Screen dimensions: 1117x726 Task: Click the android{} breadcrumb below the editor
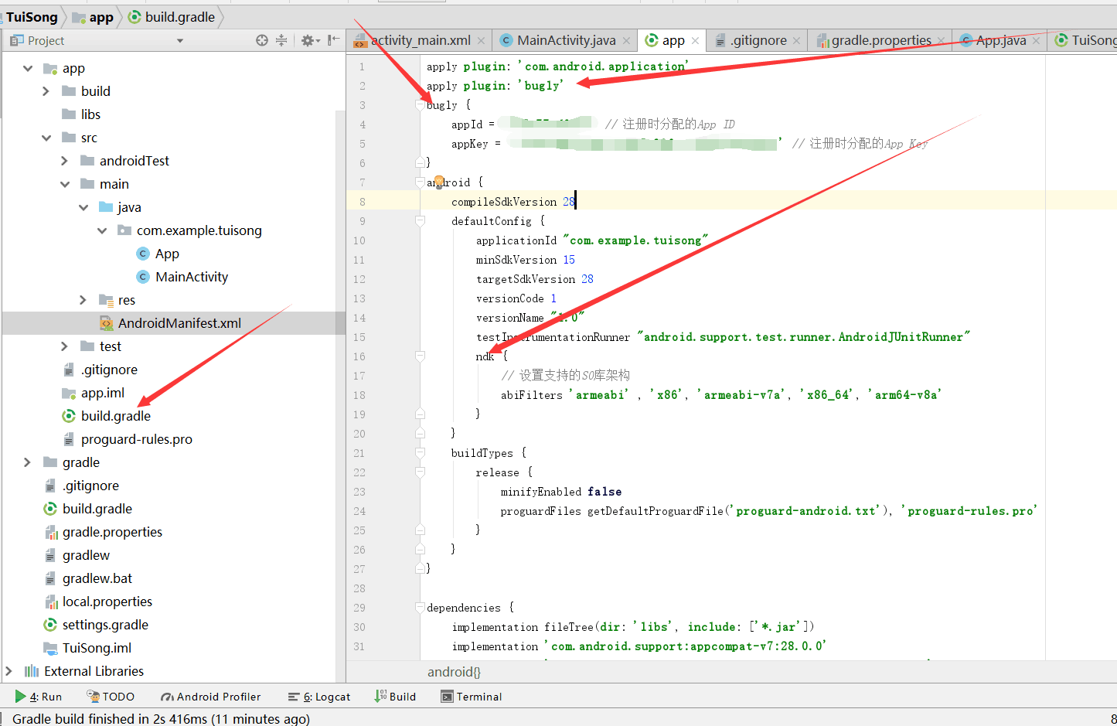pyautogui.click(x=454, y=672)
